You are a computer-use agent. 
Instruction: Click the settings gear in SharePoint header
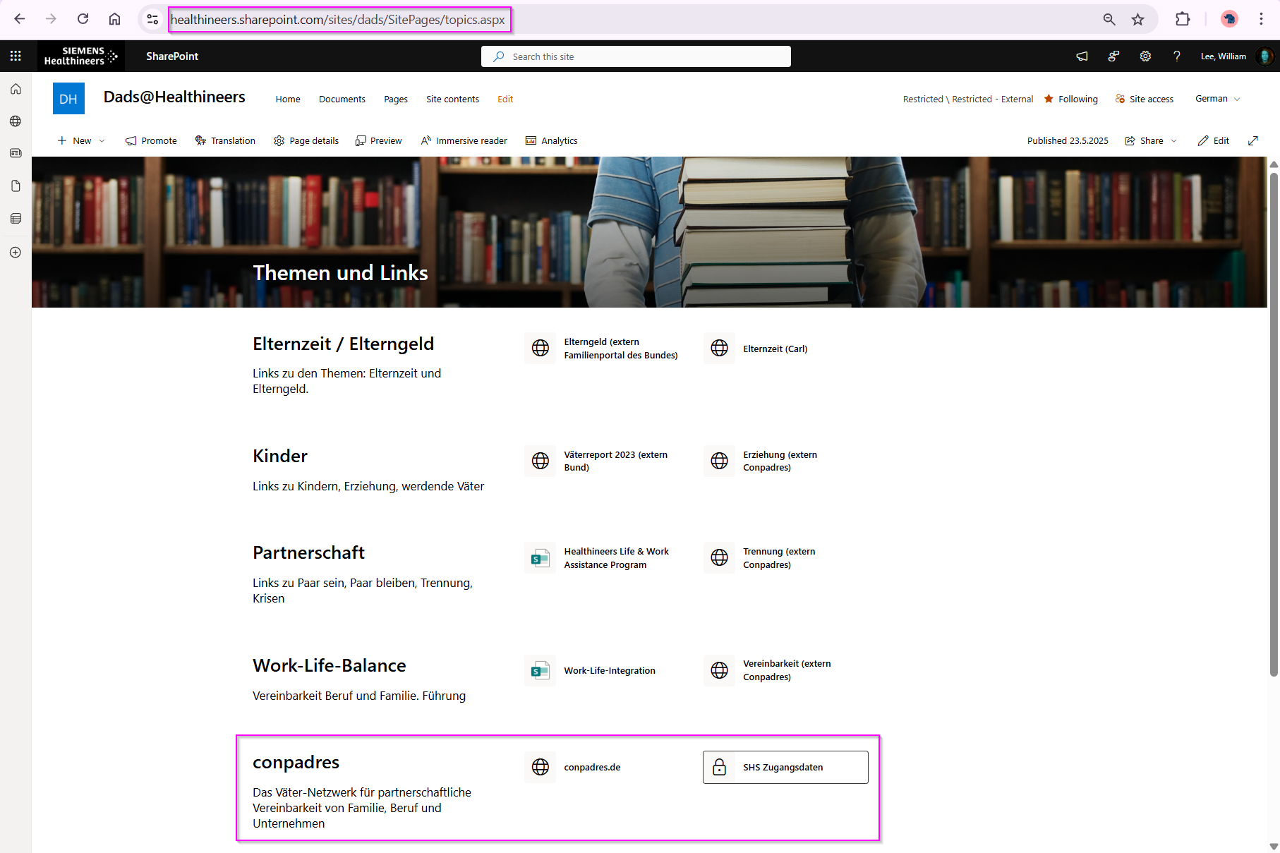point(1145,56)
